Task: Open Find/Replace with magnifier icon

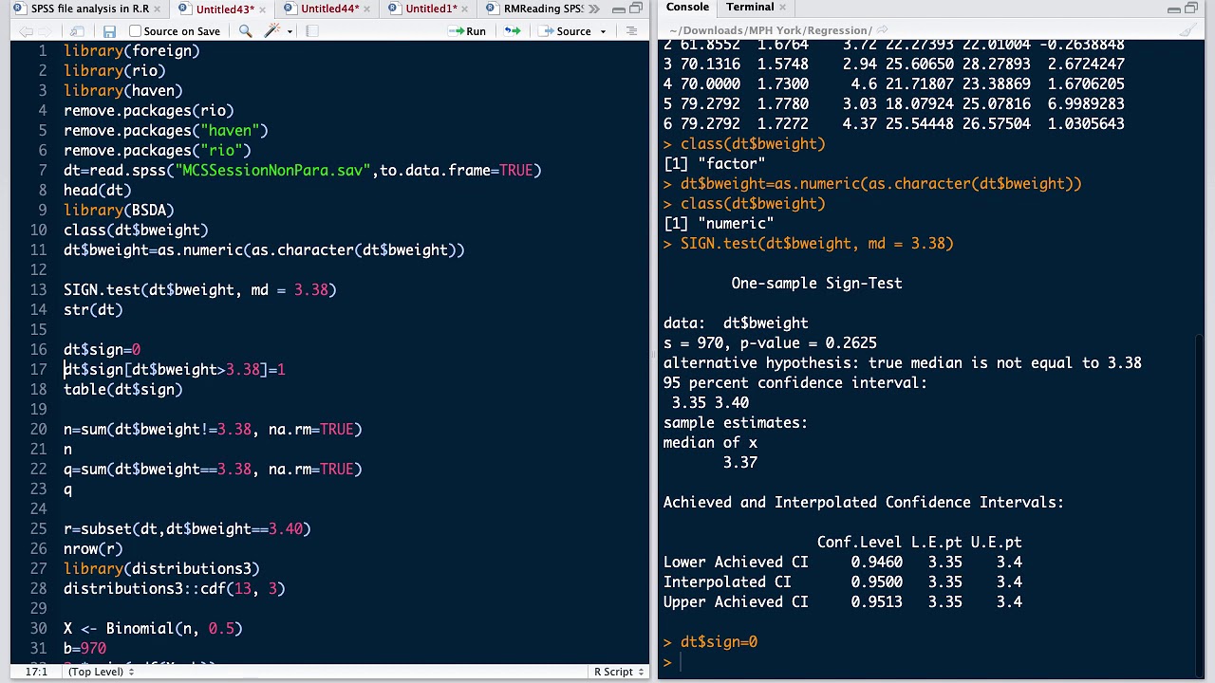Action: pos(245,31)
